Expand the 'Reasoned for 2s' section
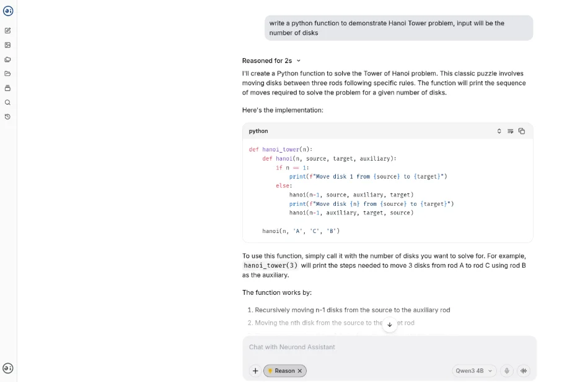The height and width of the screenshot is (382, 580). (271, 61)
